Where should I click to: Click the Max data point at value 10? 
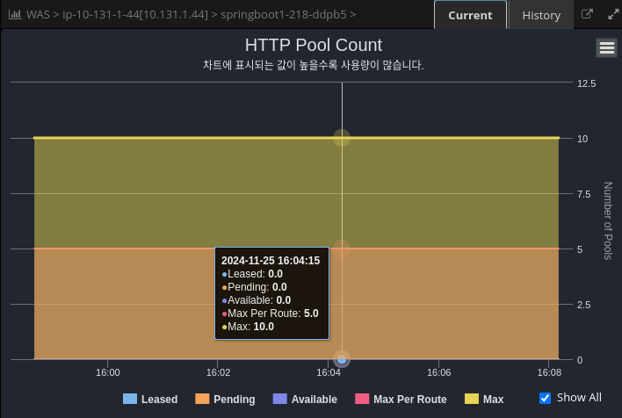coord(342,138)
